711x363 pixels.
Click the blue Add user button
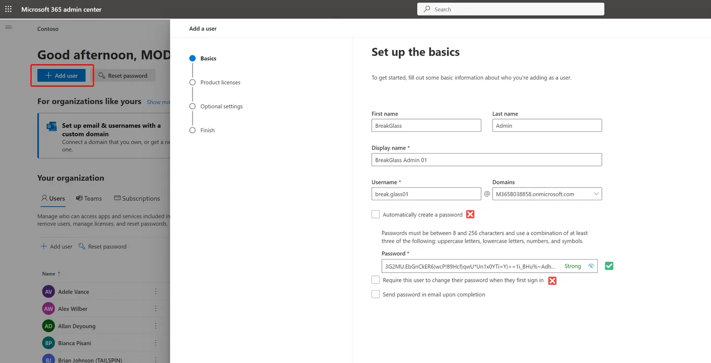(61, 76)
